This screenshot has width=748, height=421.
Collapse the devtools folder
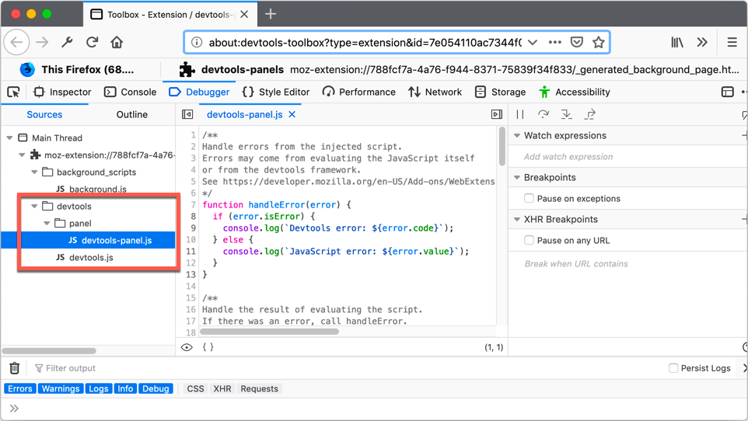pos(34,207)
